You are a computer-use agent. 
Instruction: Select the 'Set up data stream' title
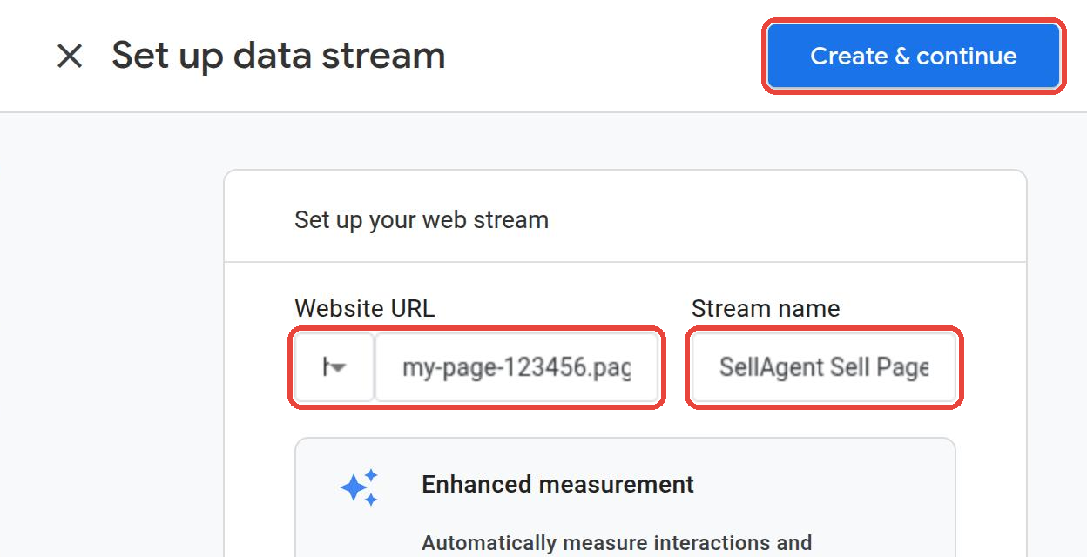pos(279,56)
